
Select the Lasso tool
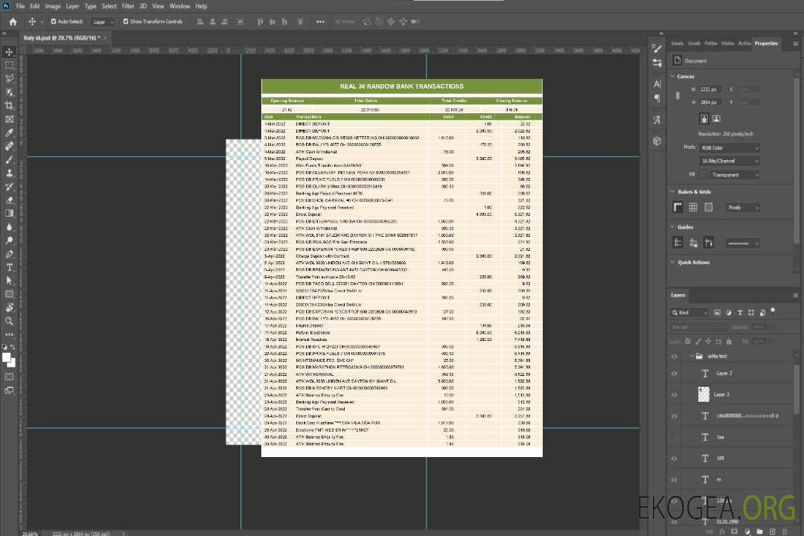[x=10, y=78]
